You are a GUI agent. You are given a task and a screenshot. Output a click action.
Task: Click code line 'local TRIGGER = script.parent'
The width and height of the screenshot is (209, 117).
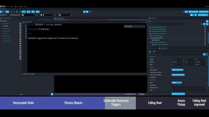tap(45, 25)
